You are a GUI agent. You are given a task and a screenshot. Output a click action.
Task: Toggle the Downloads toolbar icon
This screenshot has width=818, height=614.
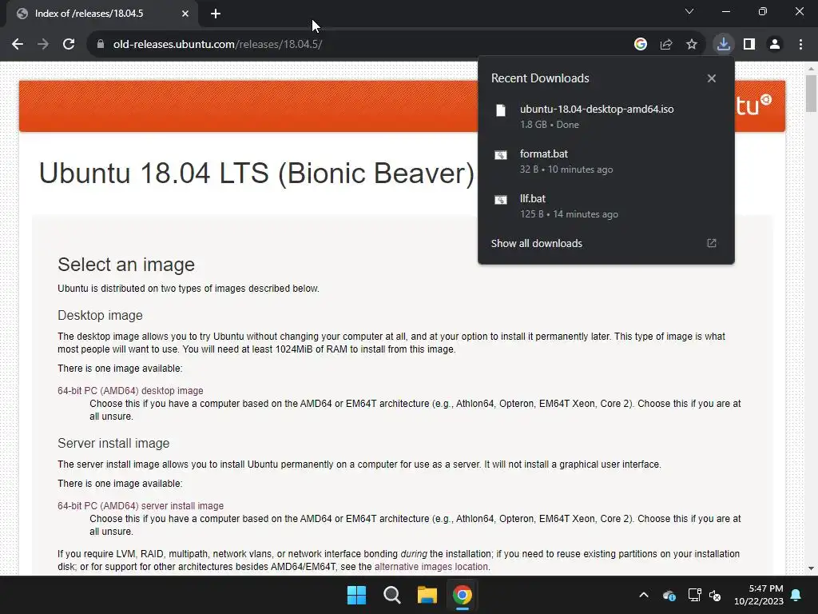(x=723, y=45)
